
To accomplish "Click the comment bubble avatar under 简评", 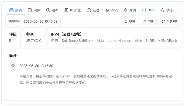I will (x=13, y=66).
